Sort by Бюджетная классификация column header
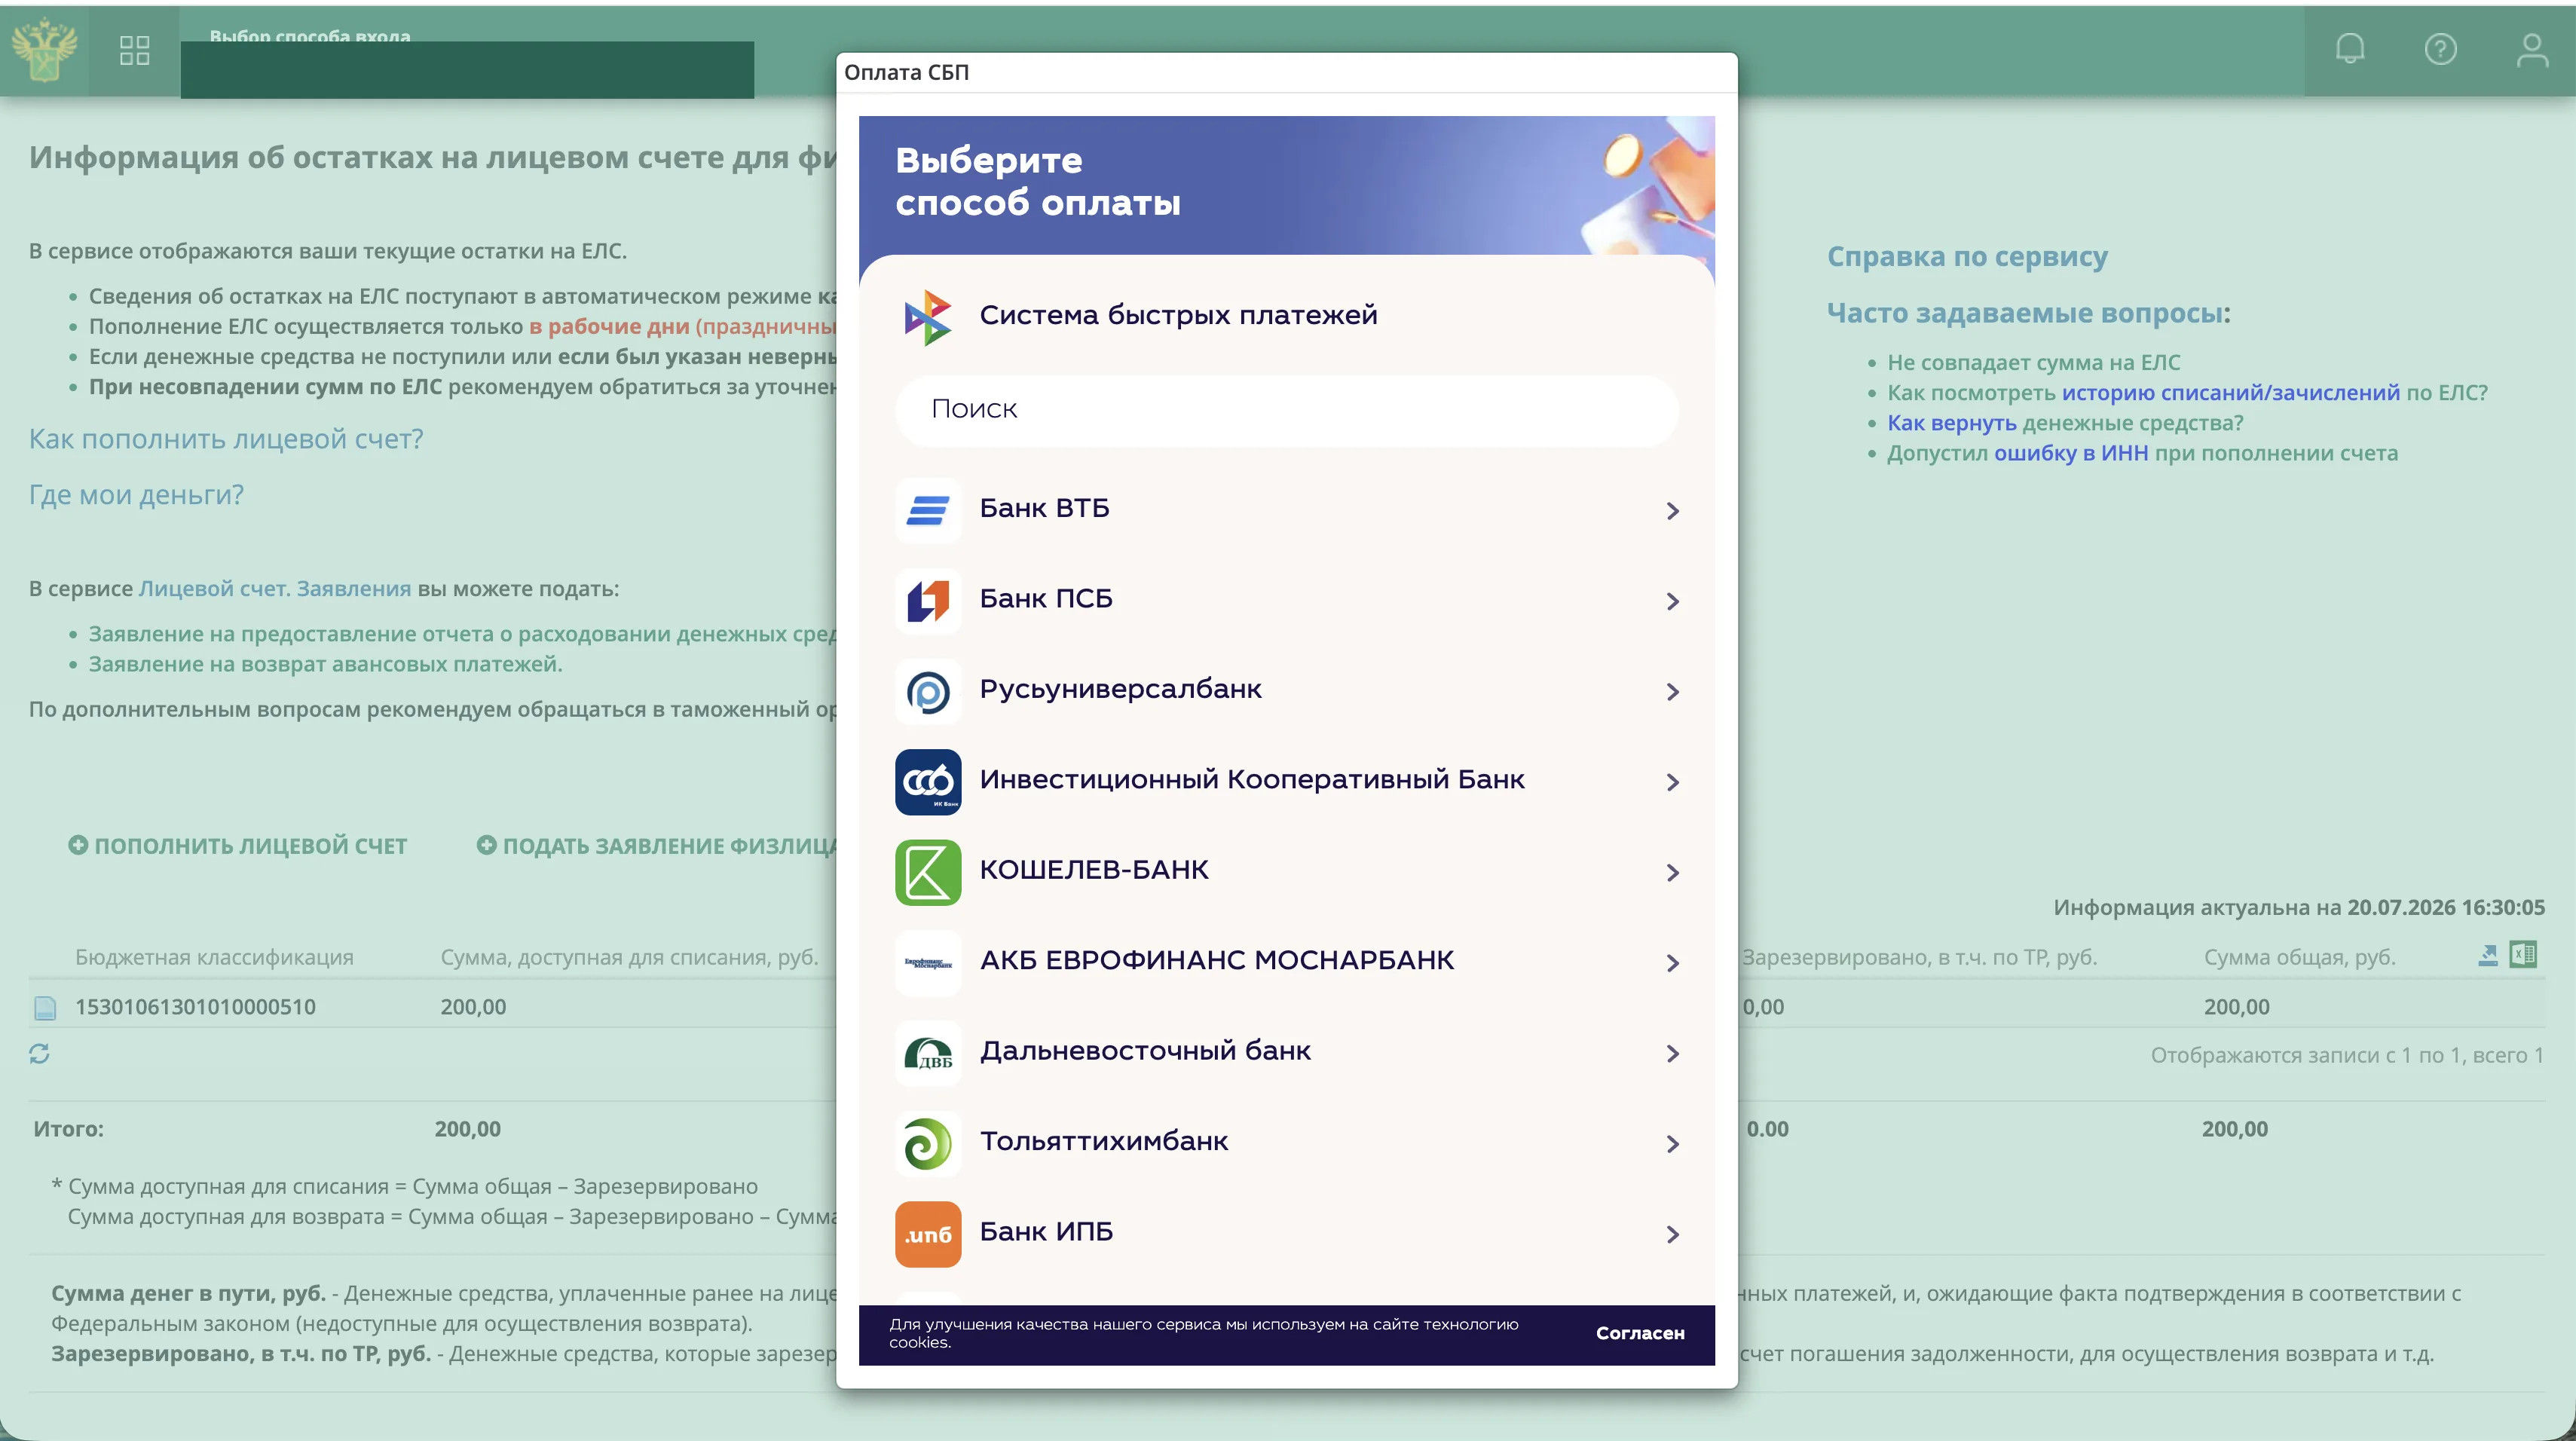Viewport: 2576px width, 1441px height. click(214, 957)
